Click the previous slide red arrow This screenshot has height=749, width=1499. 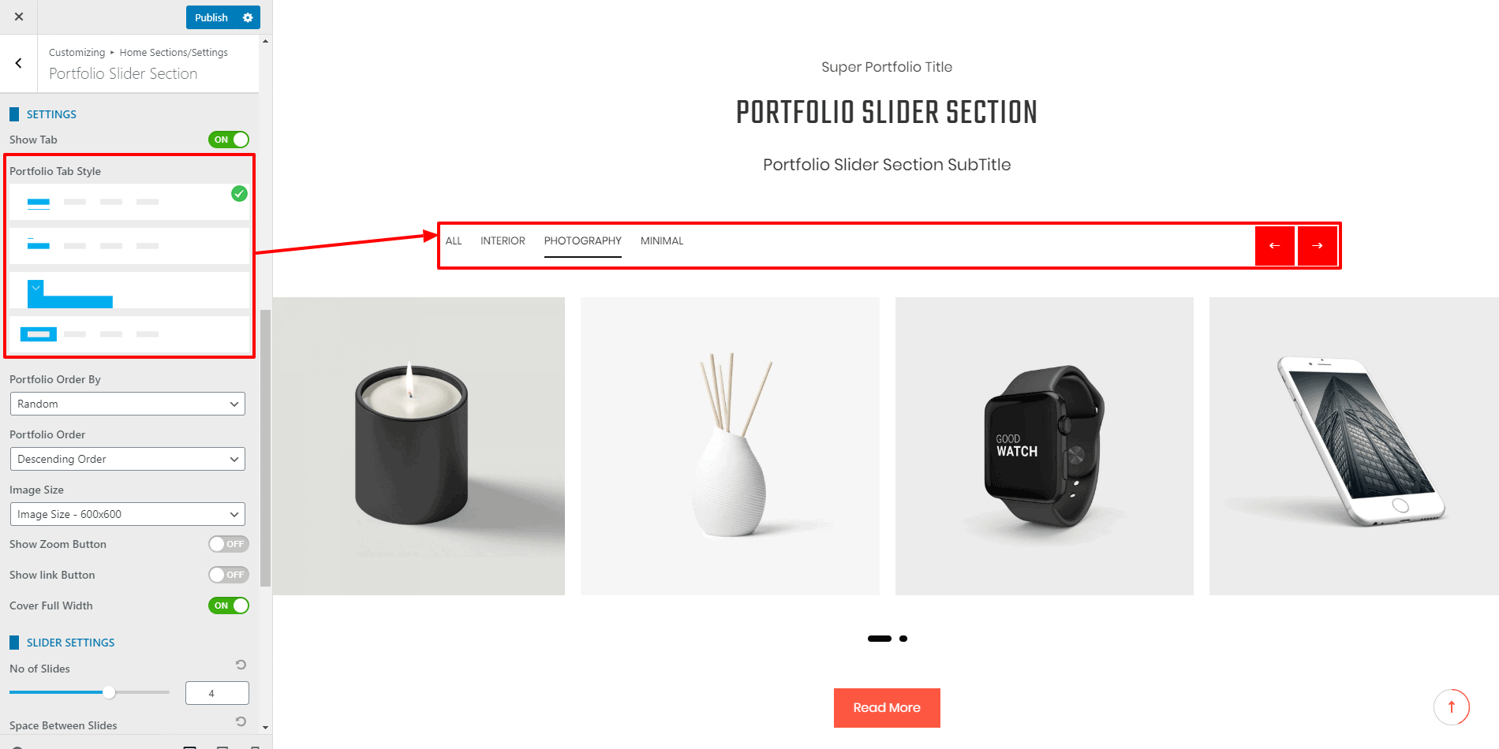point(1274,246)
